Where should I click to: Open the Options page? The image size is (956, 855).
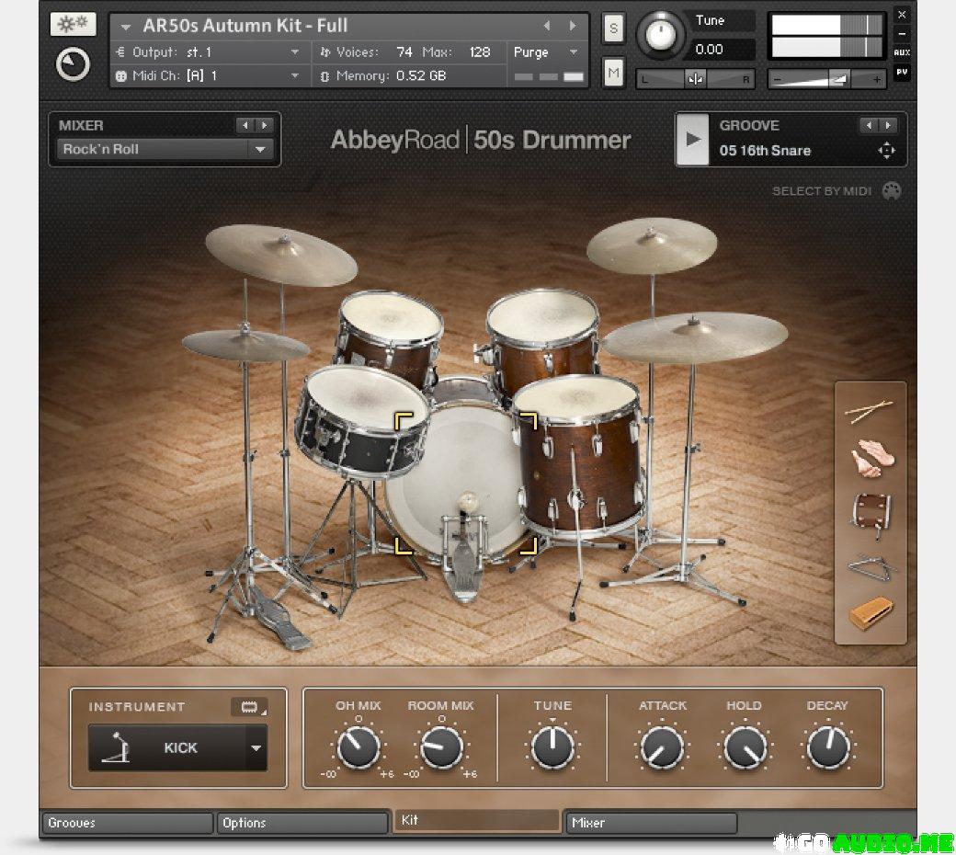[x=302, y=823]
